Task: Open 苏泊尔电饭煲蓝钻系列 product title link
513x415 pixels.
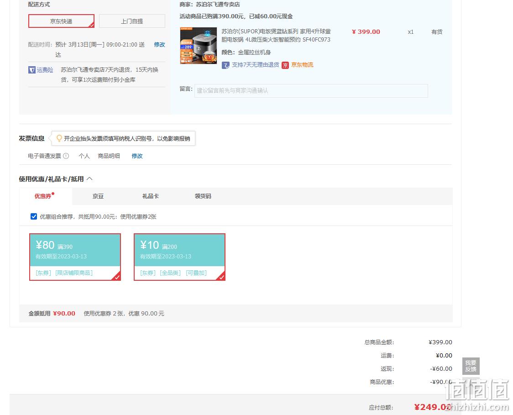Action: click(x=276, y=35)
